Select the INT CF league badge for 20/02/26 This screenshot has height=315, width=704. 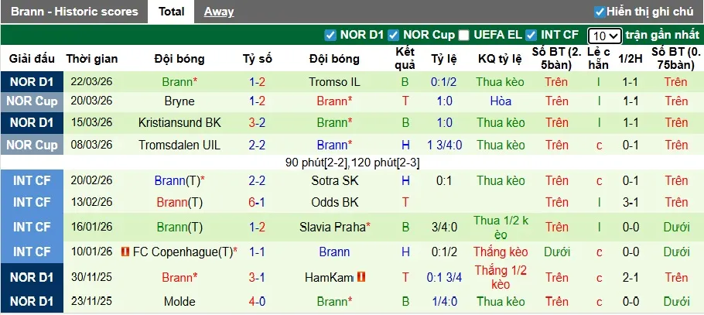[x=32, y=180]
